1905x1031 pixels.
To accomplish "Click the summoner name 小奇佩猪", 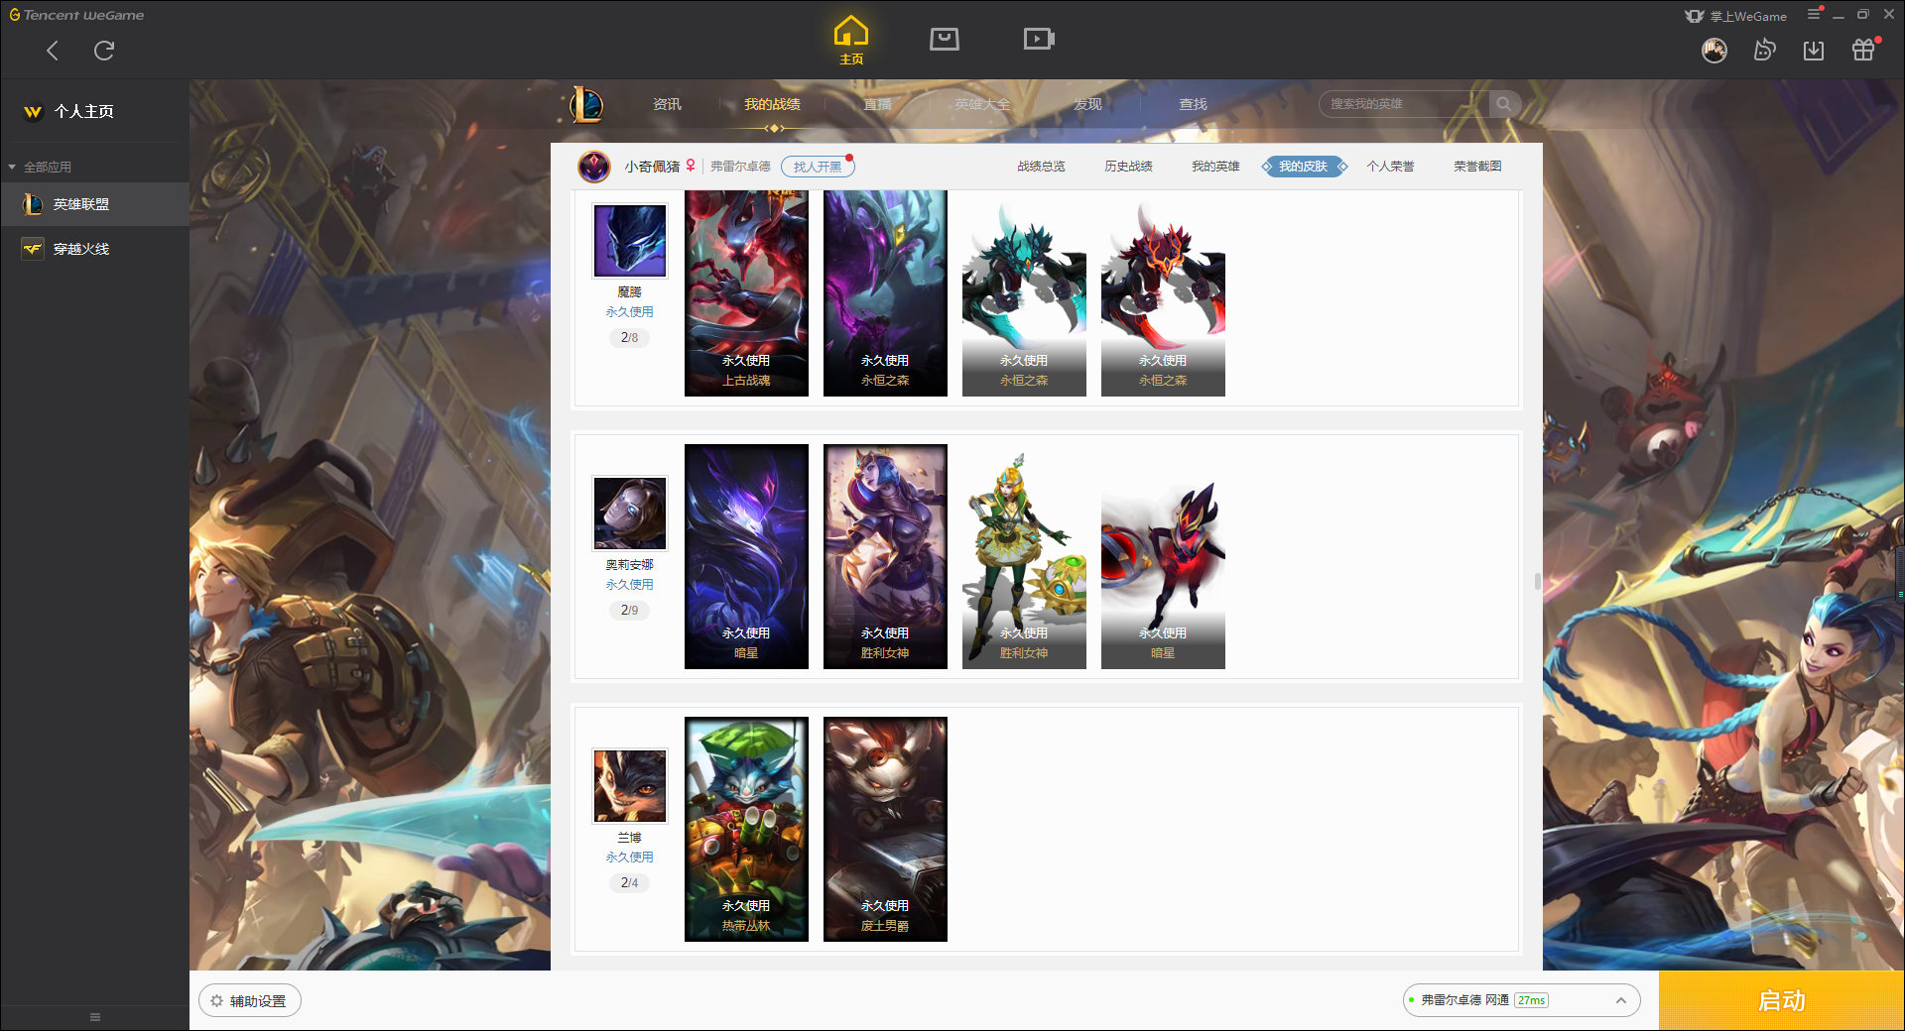I will [x=652, y=167].
